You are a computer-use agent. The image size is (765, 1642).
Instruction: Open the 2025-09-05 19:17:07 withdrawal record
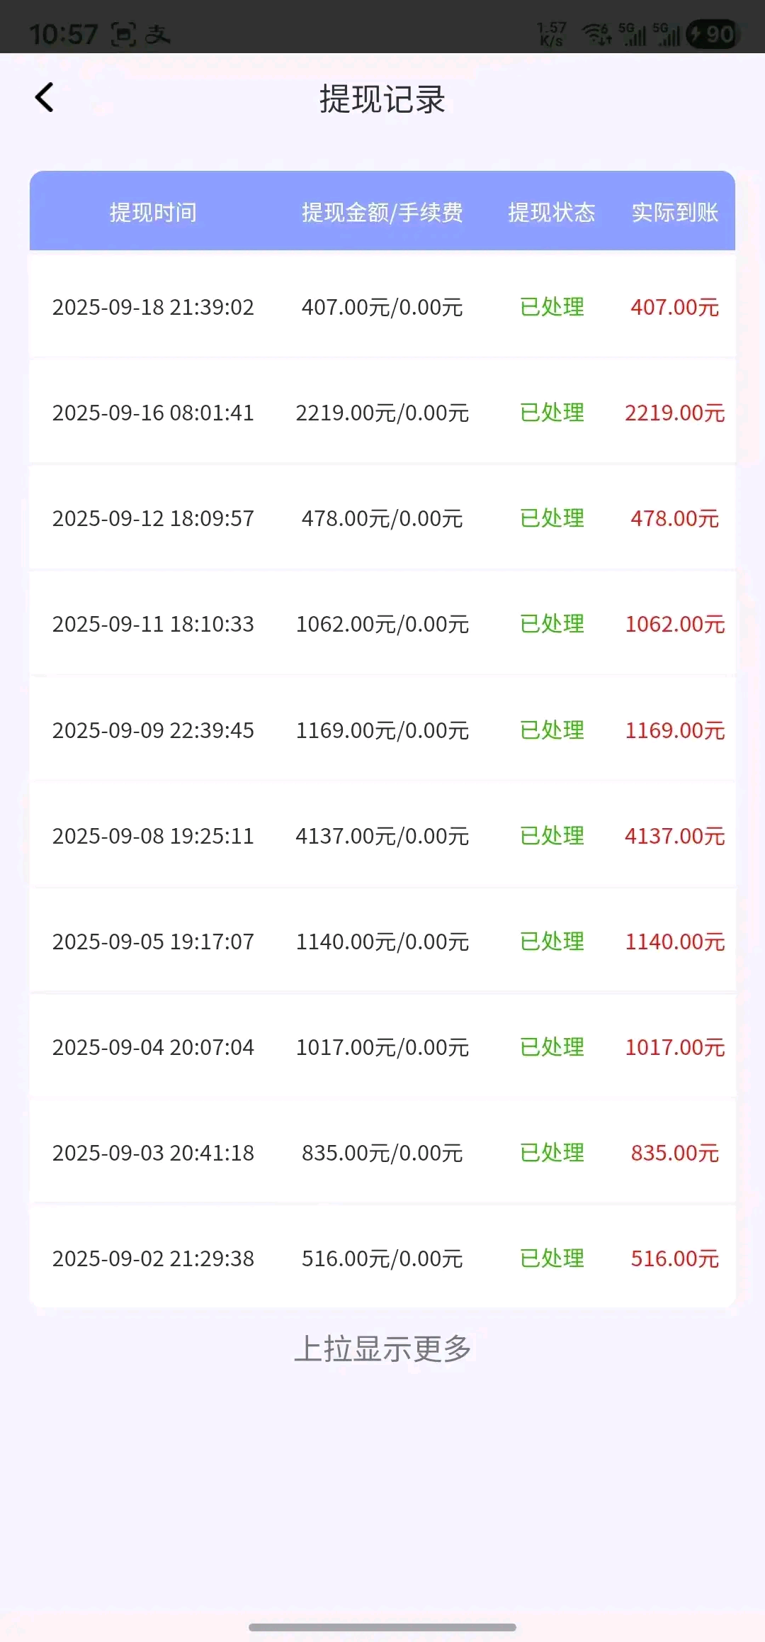click(x=153, y=942)
